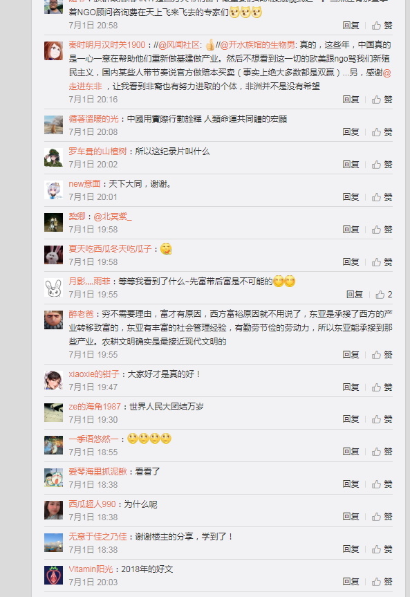Open 夏天吃西瓜冬天吃瓜子's rabbit avatar
The image size is (410, 597).
(54, 255)
